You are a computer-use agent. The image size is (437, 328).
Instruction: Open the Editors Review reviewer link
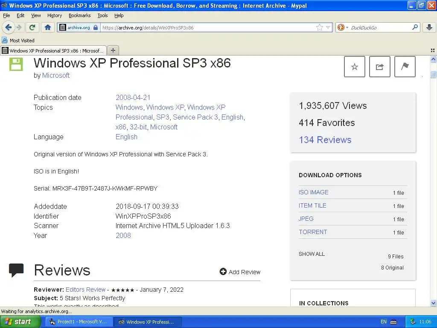(x=85, y=290)
